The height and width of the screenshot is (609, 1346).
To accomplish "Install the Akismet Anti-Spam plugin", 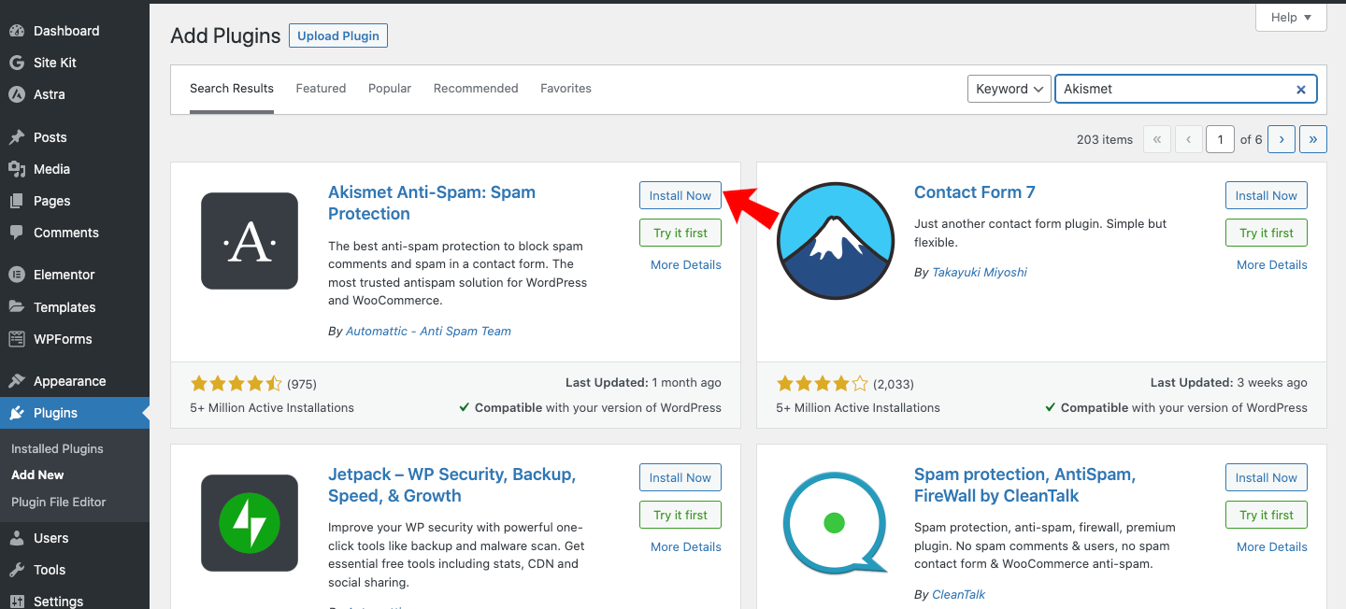I will click(680, 195).
